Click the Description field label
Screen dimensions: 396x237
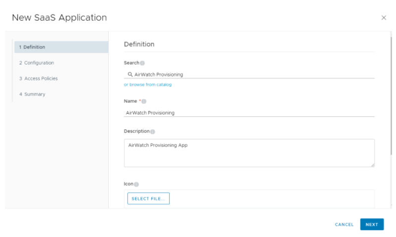pos(136,131)
